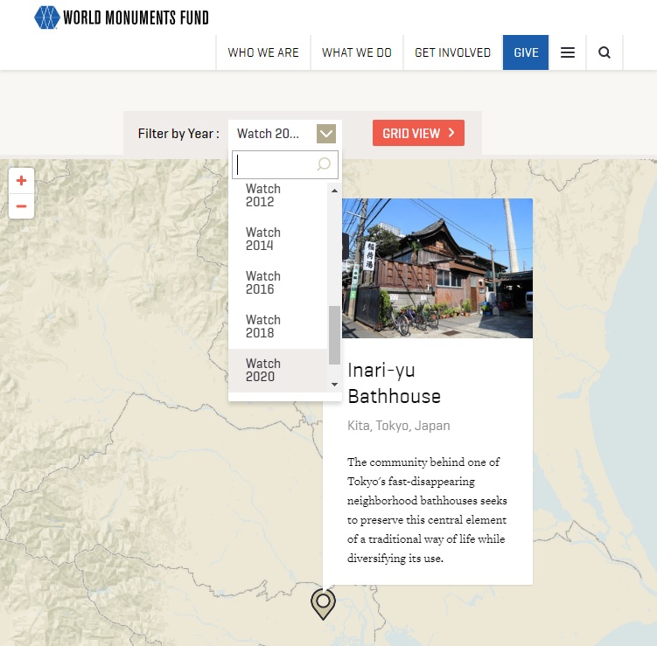Image resolution: width=657 pixels, height=646 pixels.
Task: Click the map location pin marker
Action: point(323,603)
